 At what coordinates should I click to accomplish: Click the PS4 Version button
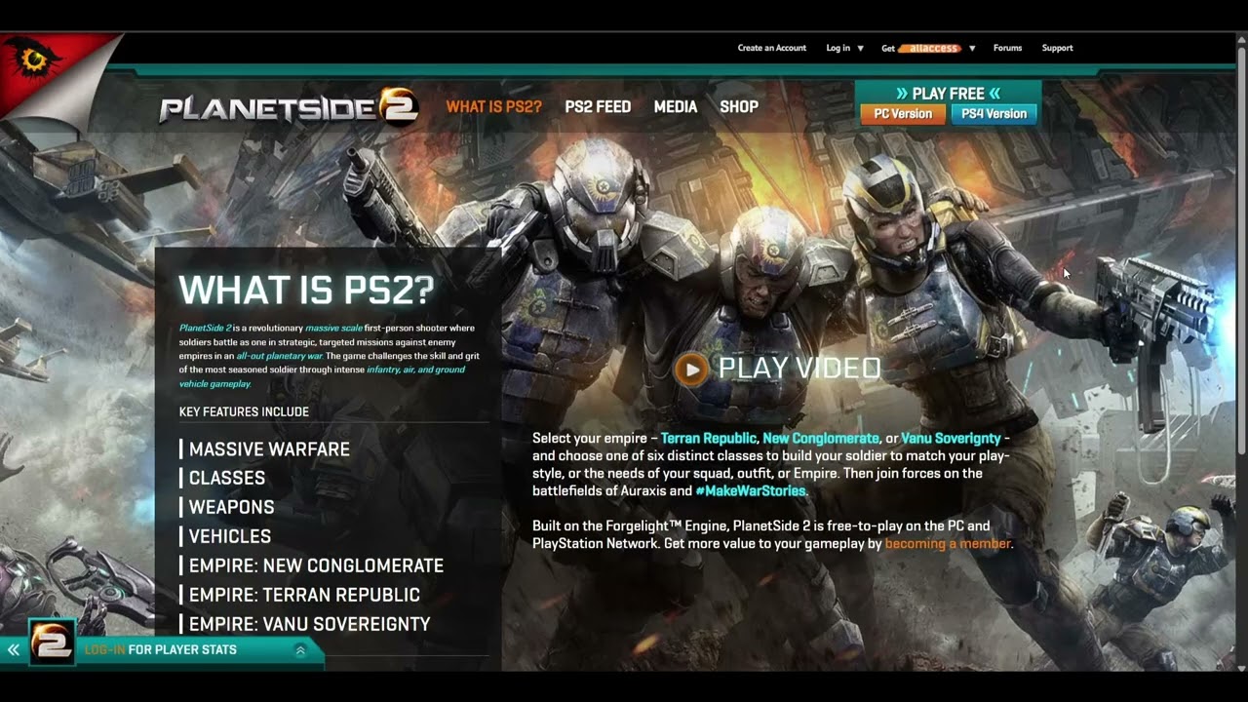click(x=994, y=114)
